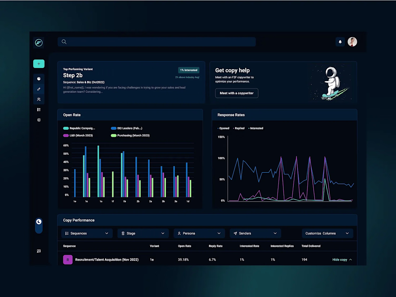Click the Open Rate panel title

click(x=72, y=115)
